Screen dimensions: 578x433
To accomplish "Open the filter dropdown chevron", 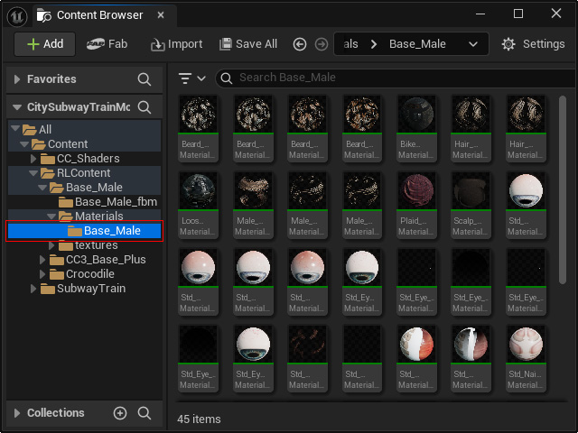I will coord(201,78).
